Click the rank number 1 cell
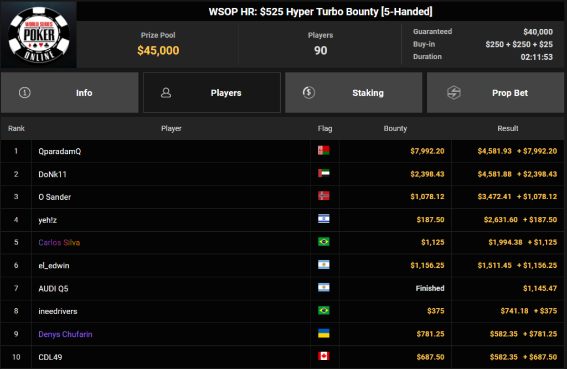Viewport: 567px width, 369px height. pyautogui.click(x=16, y=151)
